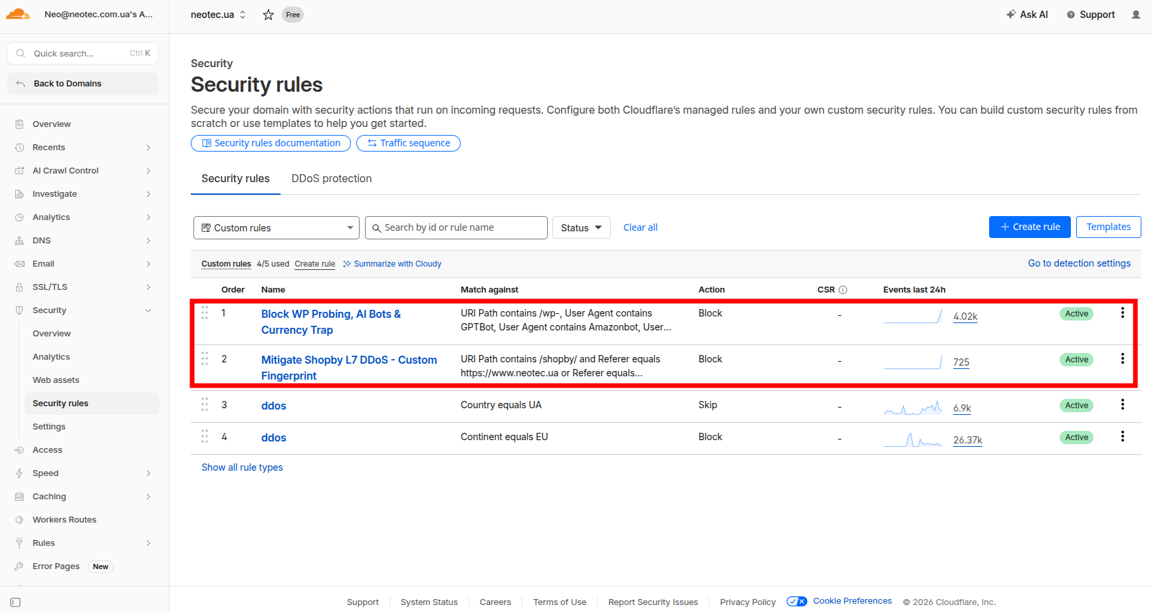Click the blue Create rule button

(1030, 227)
